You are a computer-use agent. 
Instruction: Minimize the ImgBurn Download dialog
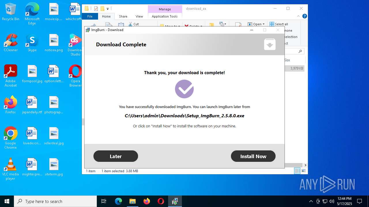(x=252, y=30)
